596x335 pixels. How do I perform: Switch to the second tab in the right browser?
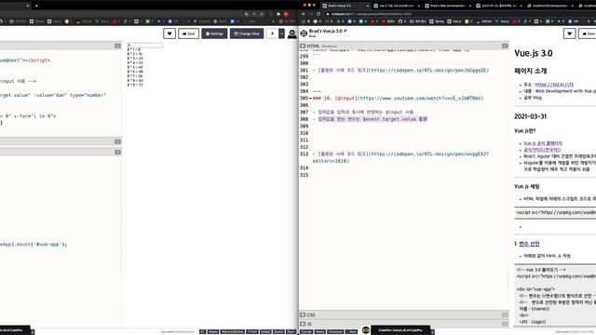(x=396, y=6)
